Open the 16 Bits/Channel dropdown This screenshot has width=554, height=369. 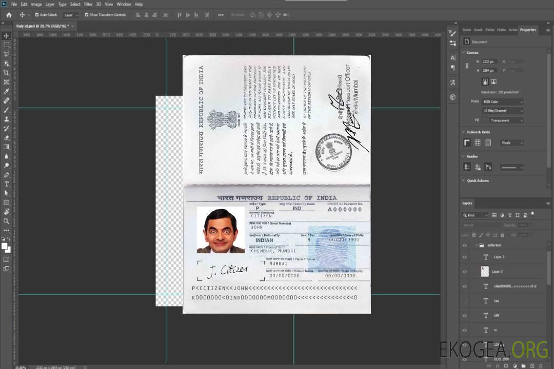coord(503,111)
